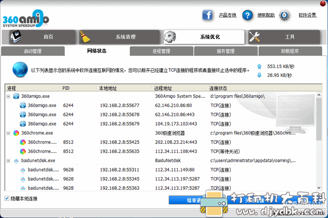Click the software settings gear icon

click(x=284, y=15)
